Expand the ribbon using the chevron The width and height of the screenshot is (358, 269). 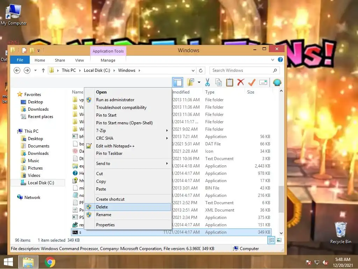[x=273, y=60]
